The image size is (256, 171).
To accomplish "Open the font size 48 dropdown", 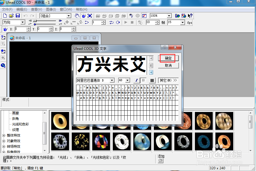I will (x=128, y=80).
